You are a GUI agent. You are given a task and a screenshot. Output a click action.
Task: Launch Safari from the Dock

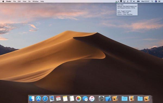pos(45,99)
